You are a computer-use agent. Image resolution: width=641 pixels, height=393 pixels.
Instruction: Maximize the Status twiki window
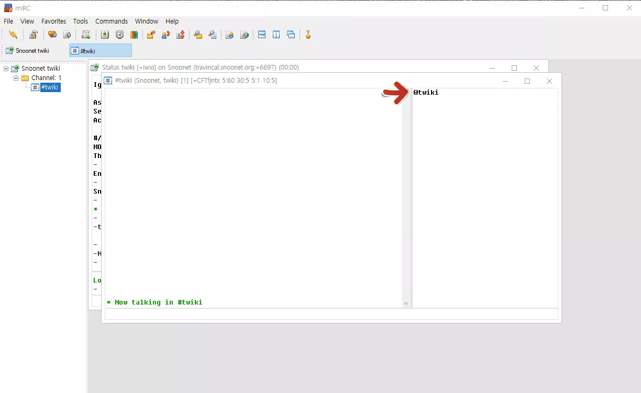coord(514,68)
